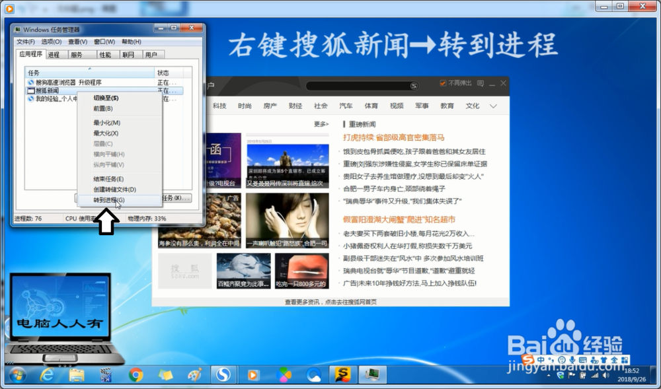
Task: Open the 体育 news category
Action: (x=371, y=106)
